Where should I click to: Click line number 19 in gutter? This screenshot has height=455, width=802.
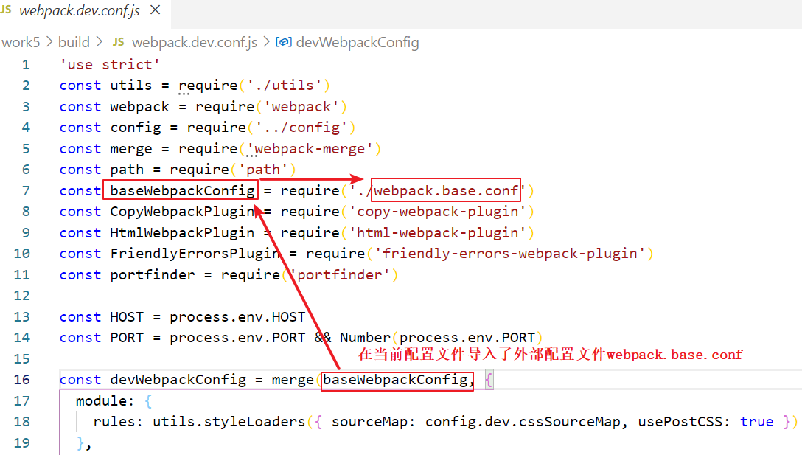tap(22, 442)
